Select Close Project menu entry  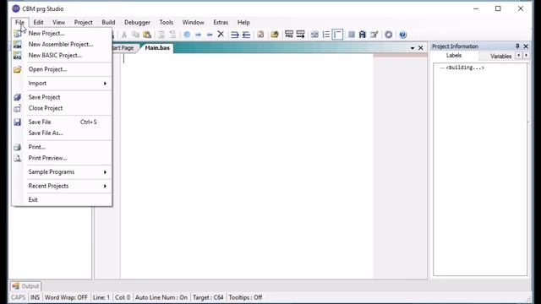tap(46, 108)
